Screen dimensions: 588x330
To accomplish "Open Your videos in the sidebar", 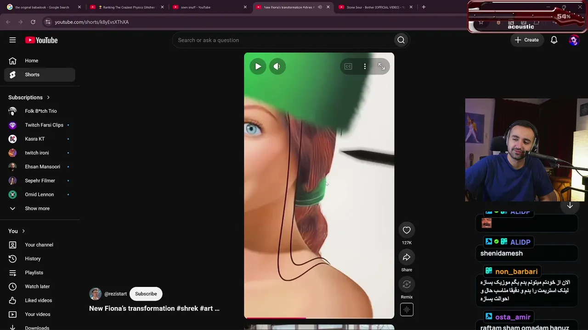I will pos(40,314).
